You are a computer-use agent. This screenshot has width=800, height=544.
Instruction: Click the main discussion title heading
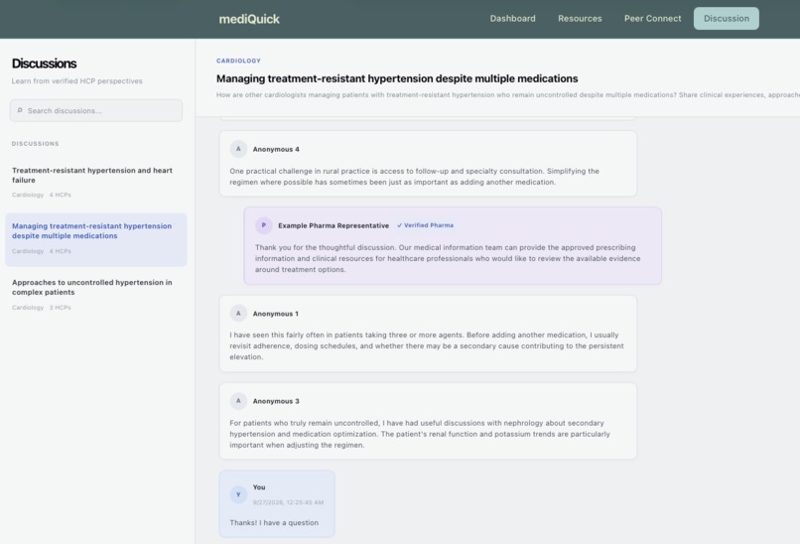[x=397, y=78]
